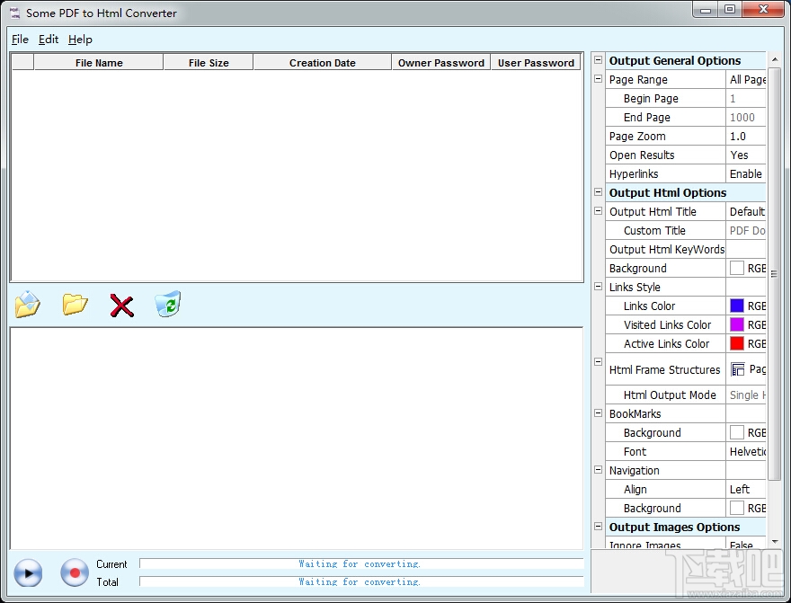Click the Page Range value All Pages
Image resolution: width=791 pixels, height=603 pixels.
click(x=746, y=80)
